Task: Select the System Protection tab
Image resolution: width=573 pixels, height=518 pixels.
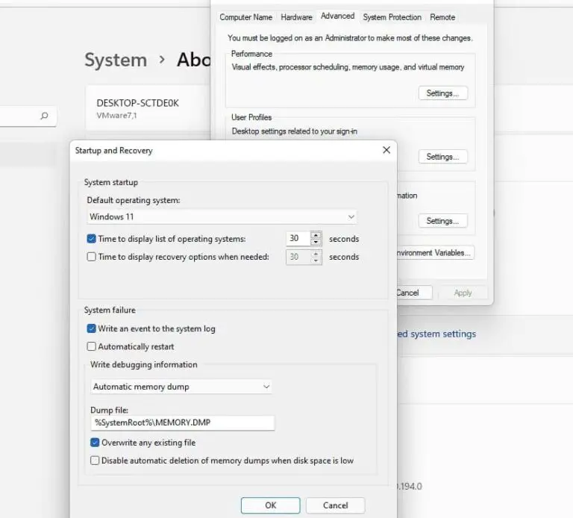Action: 392,17
